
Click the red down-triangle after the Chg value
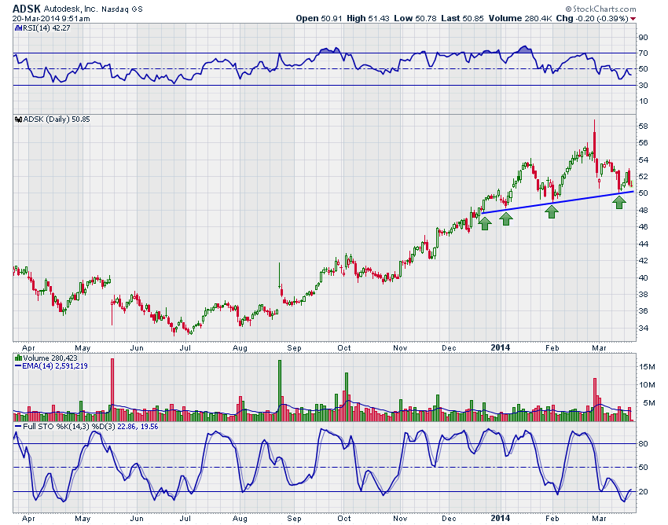click(633, 19)
